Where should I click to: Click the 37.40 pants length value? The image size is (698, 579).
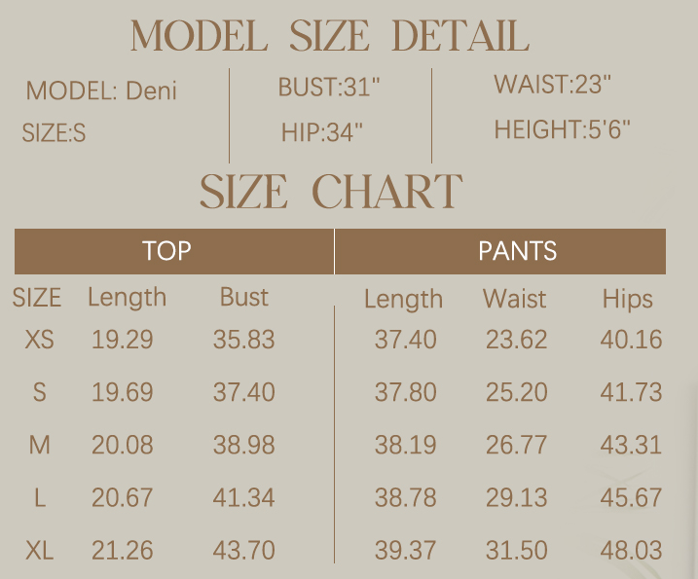click(x=405, y=340)
